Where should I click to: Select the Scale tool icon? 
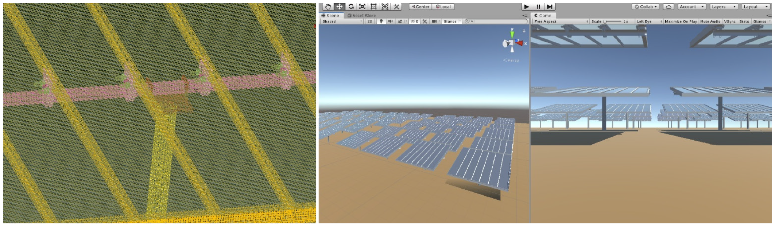[362, 7]
